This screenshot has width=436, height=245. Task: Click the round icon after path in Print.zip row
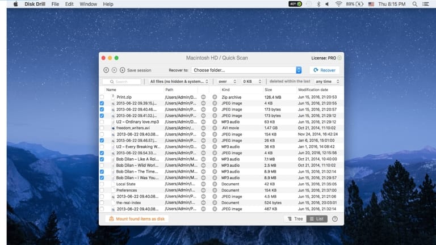(204, 97)
